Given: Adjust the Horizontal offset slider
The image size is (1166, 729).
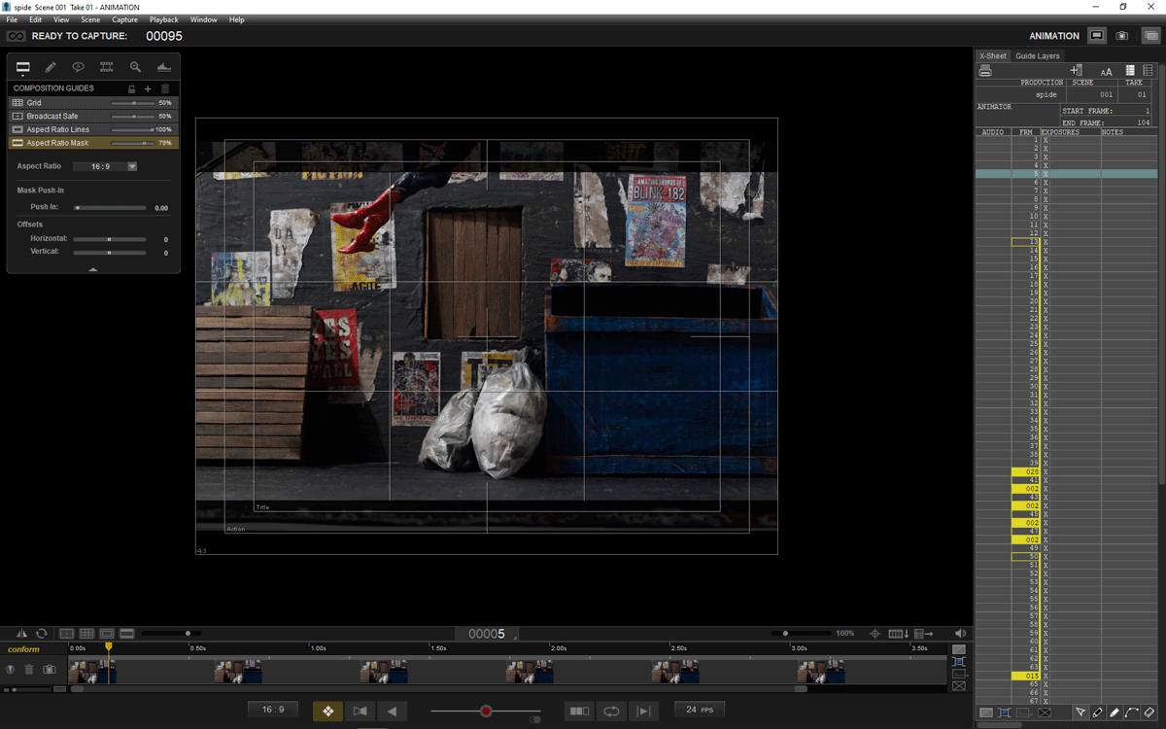Looking at the screenshot, I should point(110,239).
